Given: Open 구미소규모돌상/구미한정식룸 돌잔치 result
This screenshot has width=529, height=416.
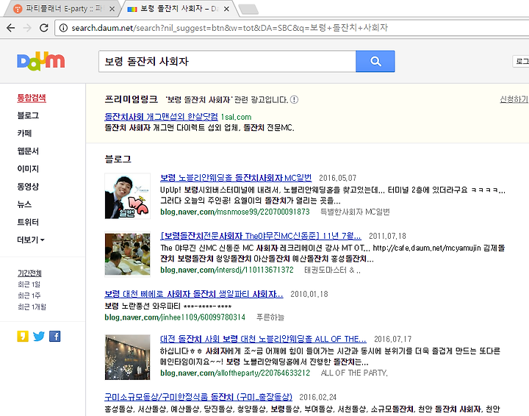Looking at the screenshot, I should (198, 397).
